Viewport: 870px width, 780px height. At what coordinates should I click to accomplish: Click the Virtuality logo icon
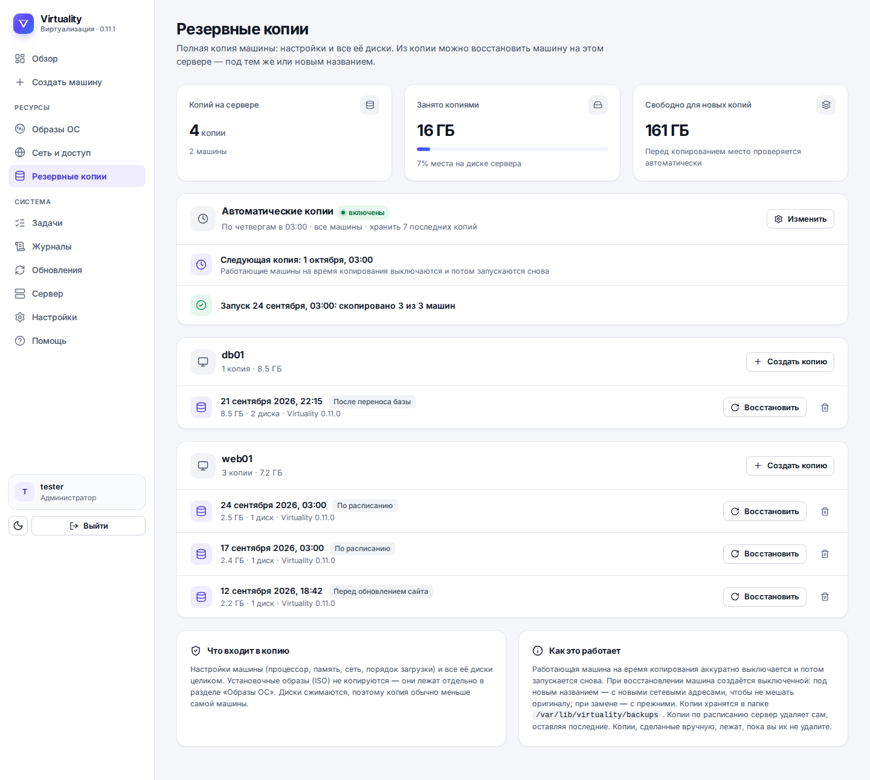coord(24,24)
